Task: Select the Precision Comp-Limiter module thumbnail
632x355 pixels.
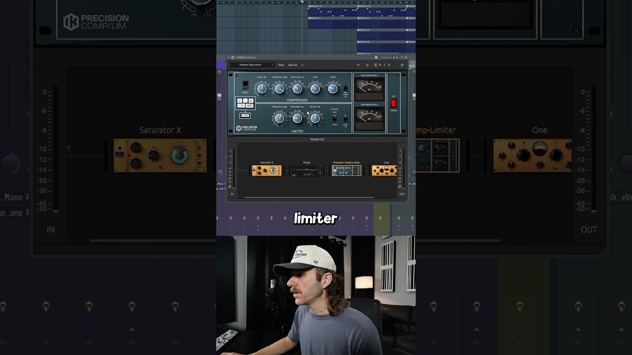Action: click(347, 171)
